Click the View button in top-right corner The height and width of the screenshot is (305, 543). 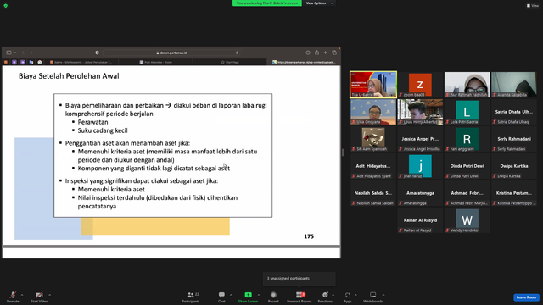click(x=533, y=6)
